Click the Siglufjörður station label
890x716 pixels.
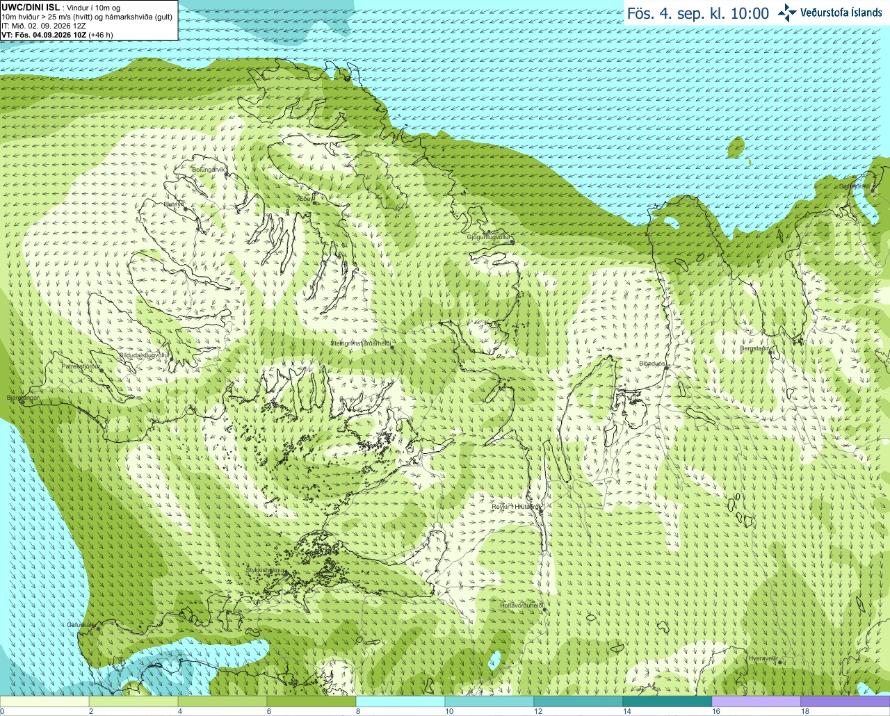click(x=855, y=186)
